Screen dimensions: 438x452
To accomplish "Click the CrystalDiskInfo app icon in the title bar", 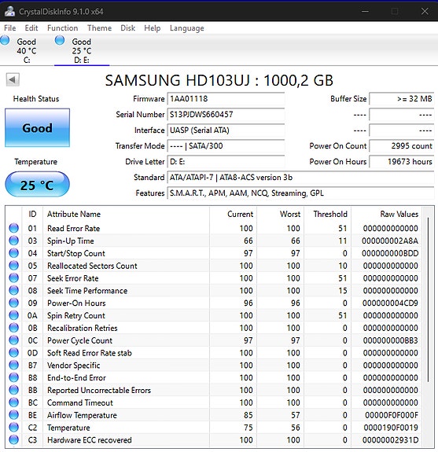I will (9, 11).
